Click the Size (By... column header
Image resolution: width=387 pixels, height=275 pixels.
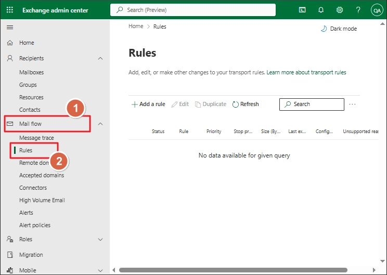pyautogui.click(x=271, y=132)
